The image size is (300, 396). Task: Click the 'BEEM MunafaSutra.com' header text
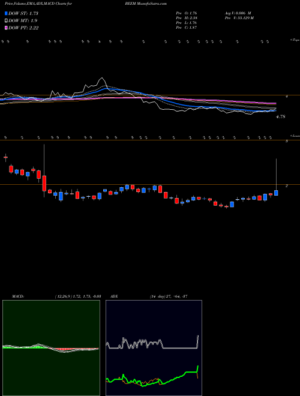point(146,4)
